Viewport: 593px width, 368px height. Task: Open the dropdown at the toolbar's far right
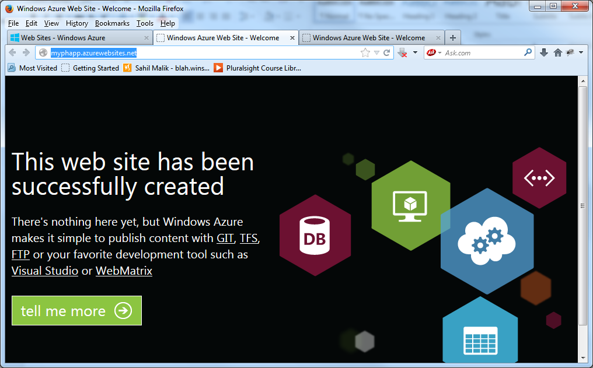[x=580, y=52]
